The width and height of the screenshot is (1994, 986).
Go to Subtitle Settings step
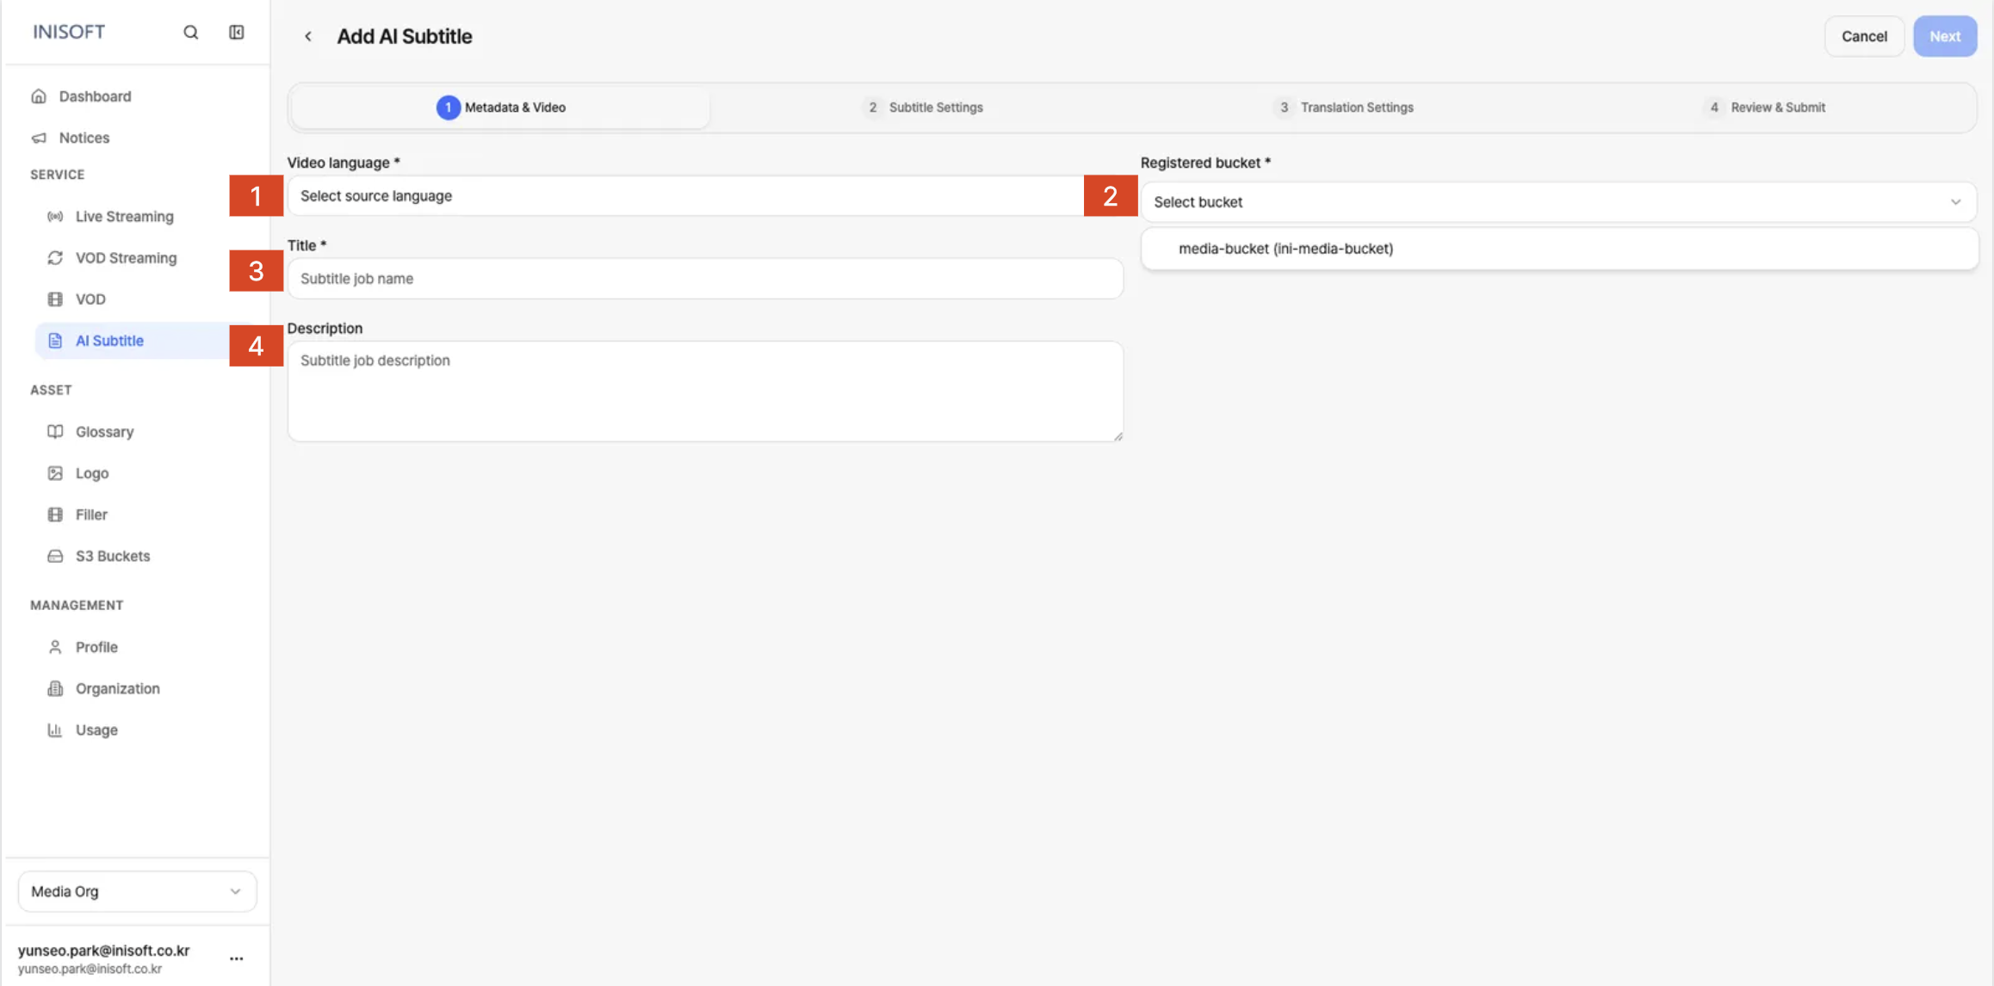point(923,108)
